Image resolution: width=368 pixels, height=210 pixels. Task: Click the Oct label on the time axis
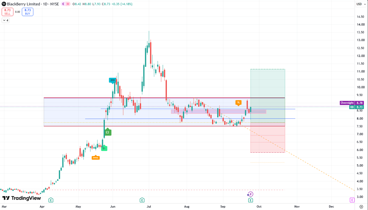259,207
